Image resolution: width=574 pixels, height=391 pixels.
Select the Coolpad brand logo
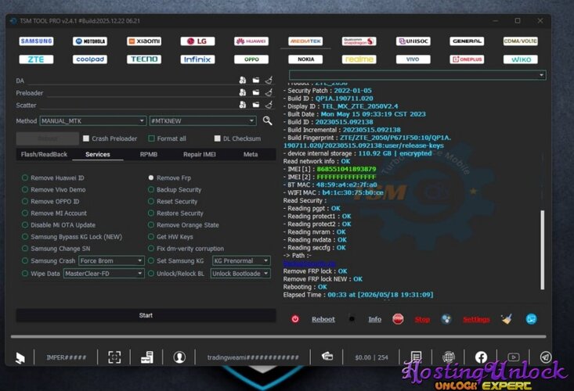tap(90, 59)
